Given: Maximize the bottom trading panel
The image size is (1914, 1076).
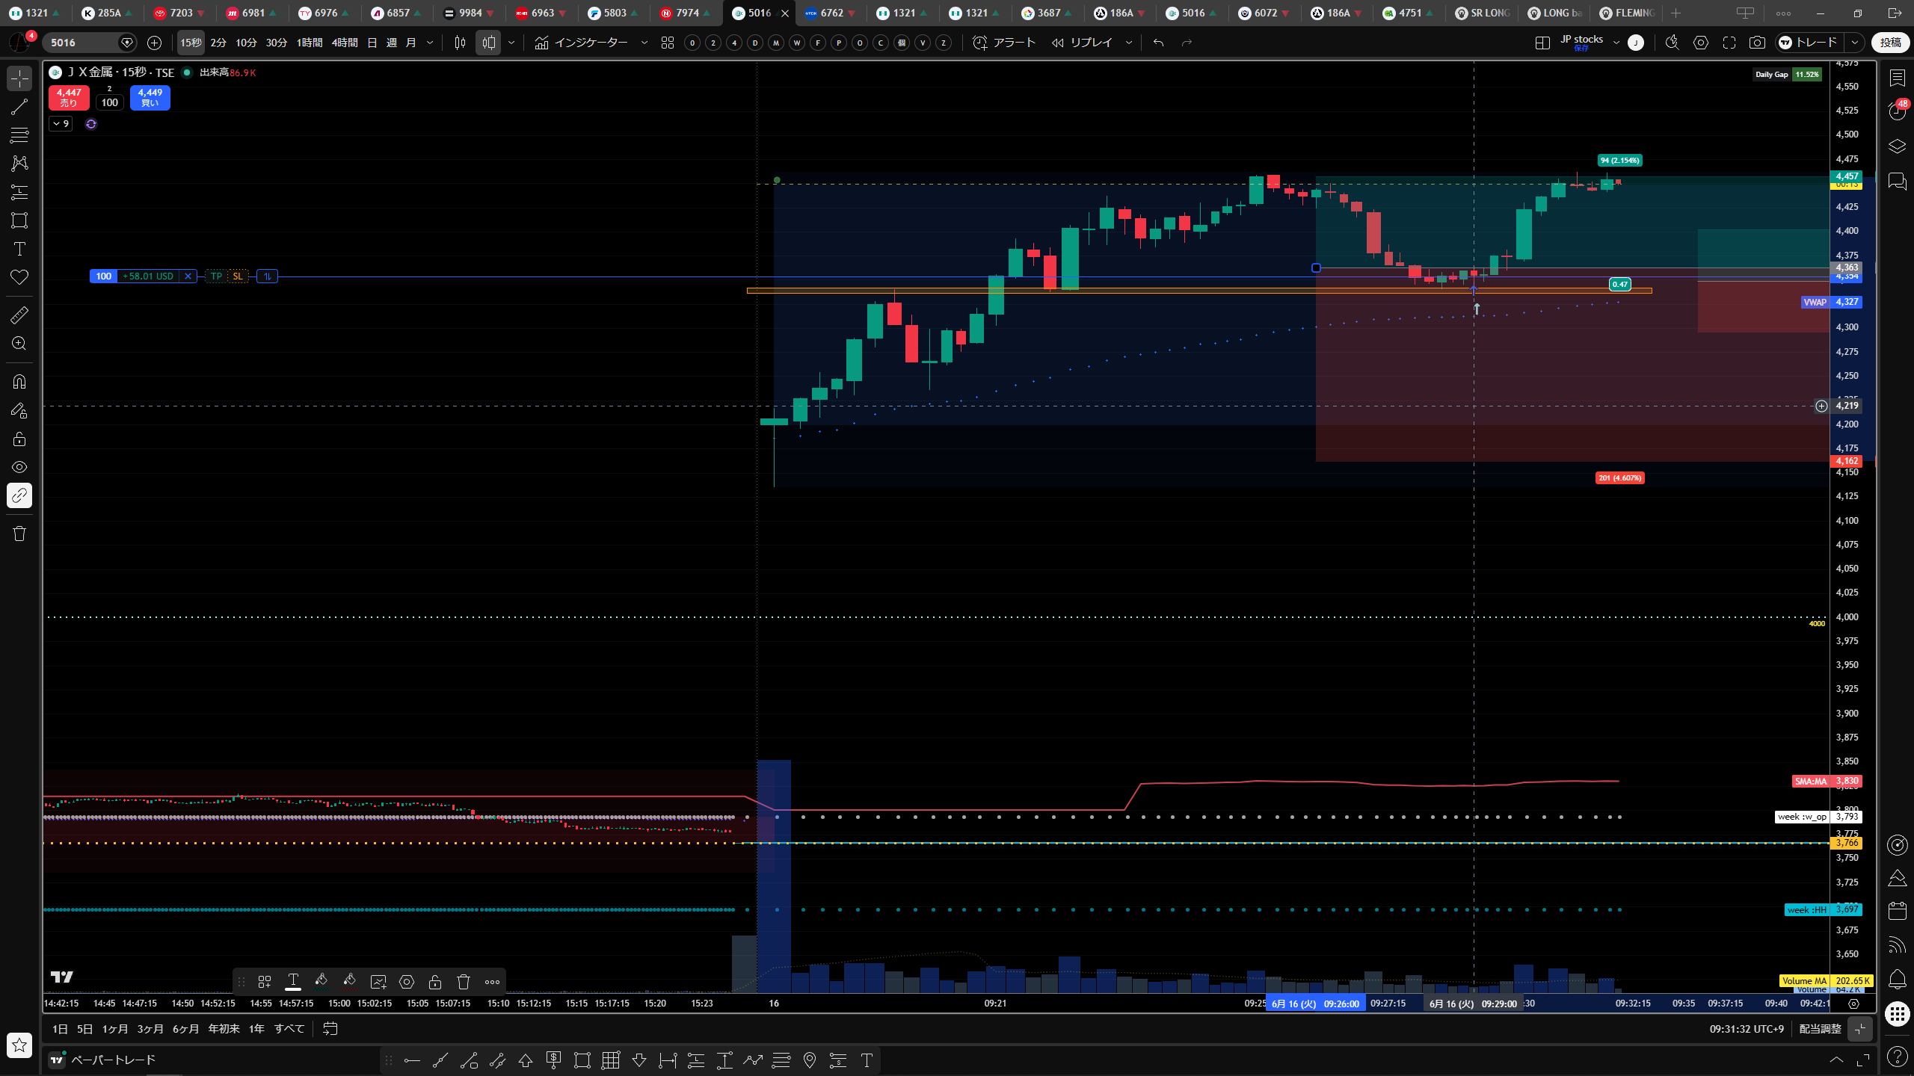Looking at the screenshot, I should tap(1863, 1060).
